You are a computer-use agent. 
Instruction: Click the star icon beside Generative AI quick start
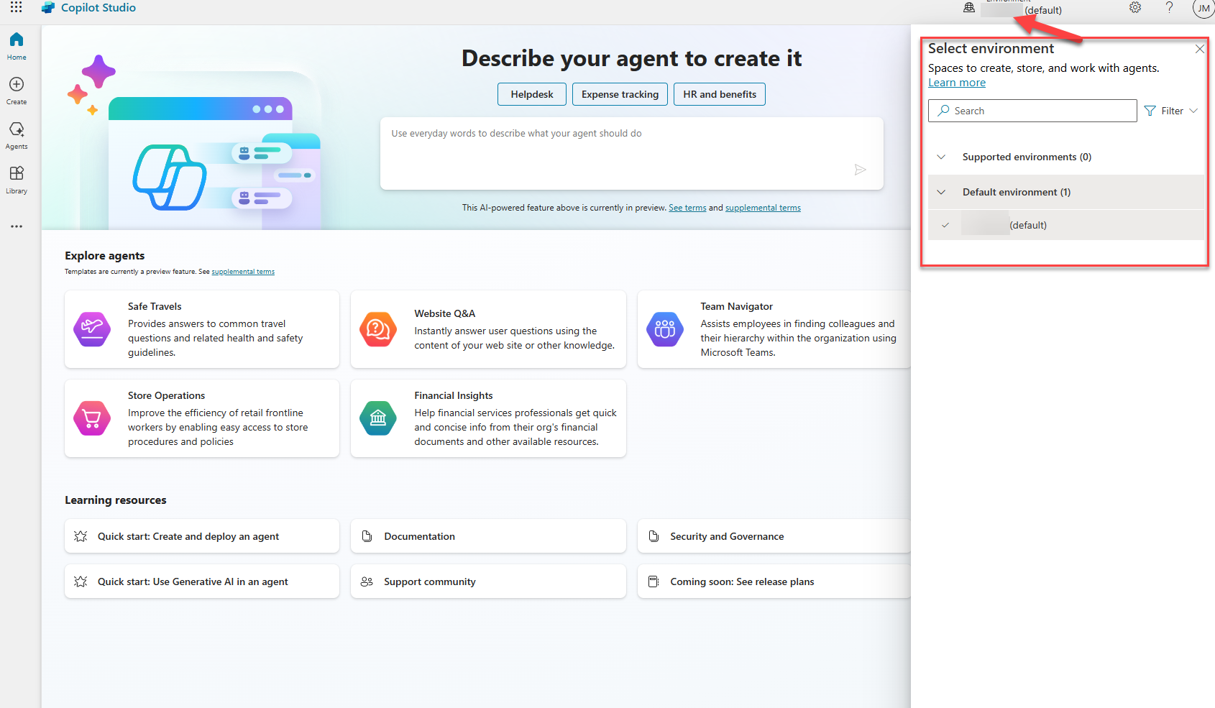81,581
